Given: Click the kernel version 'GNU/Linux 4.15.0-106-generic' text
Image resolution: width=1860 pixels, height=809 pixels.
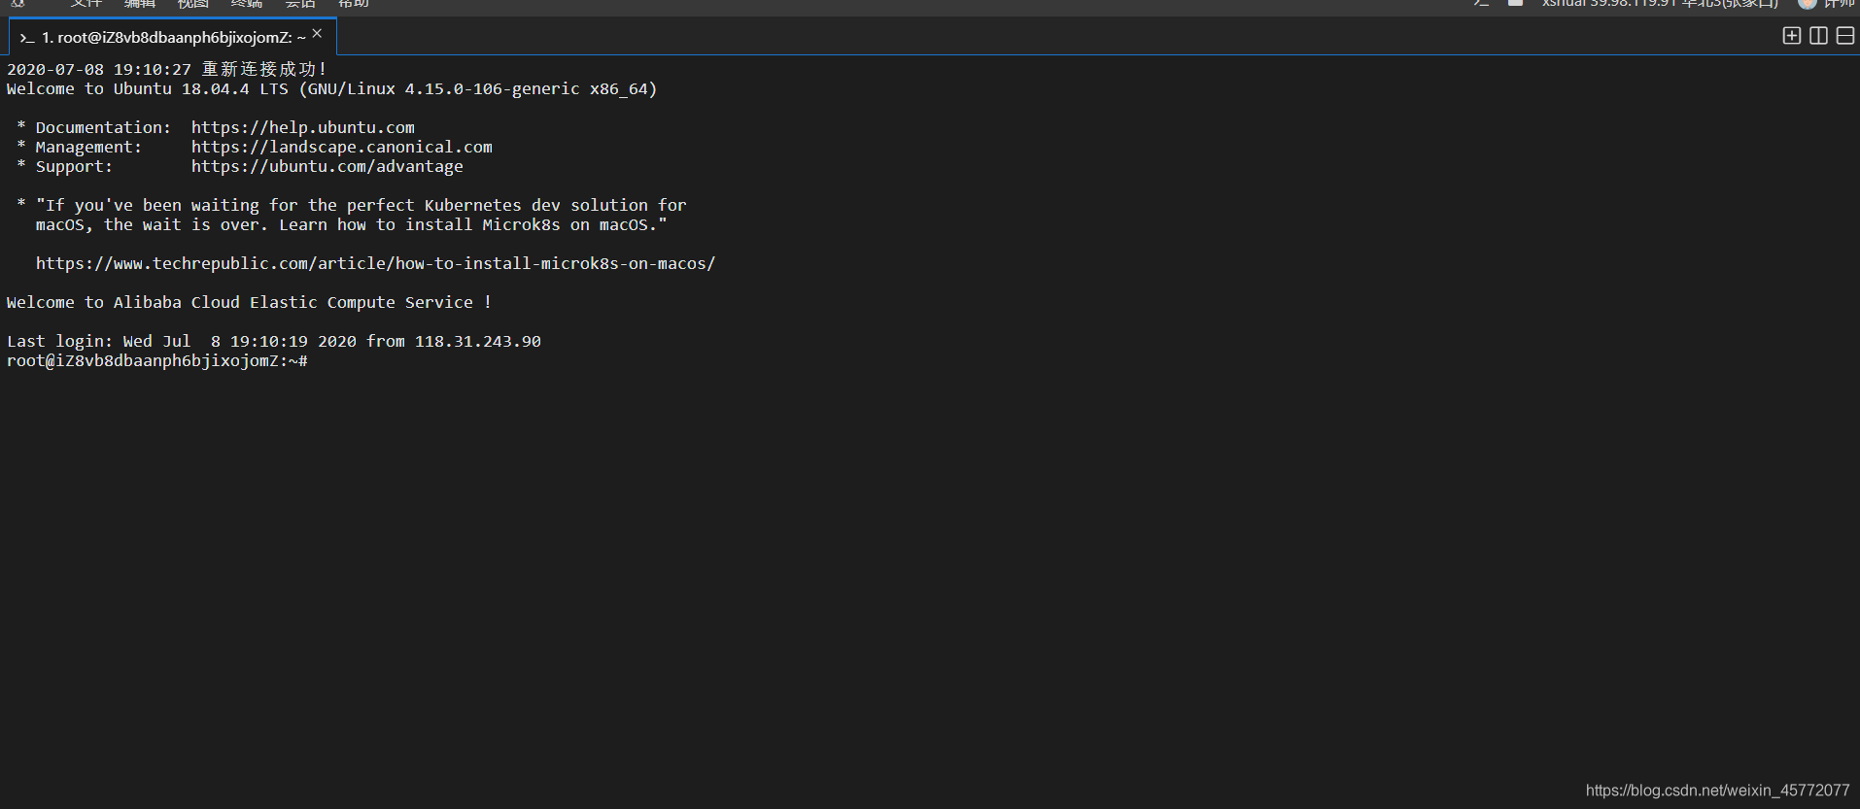Looking at the screenshot, I should coord(444,88).
